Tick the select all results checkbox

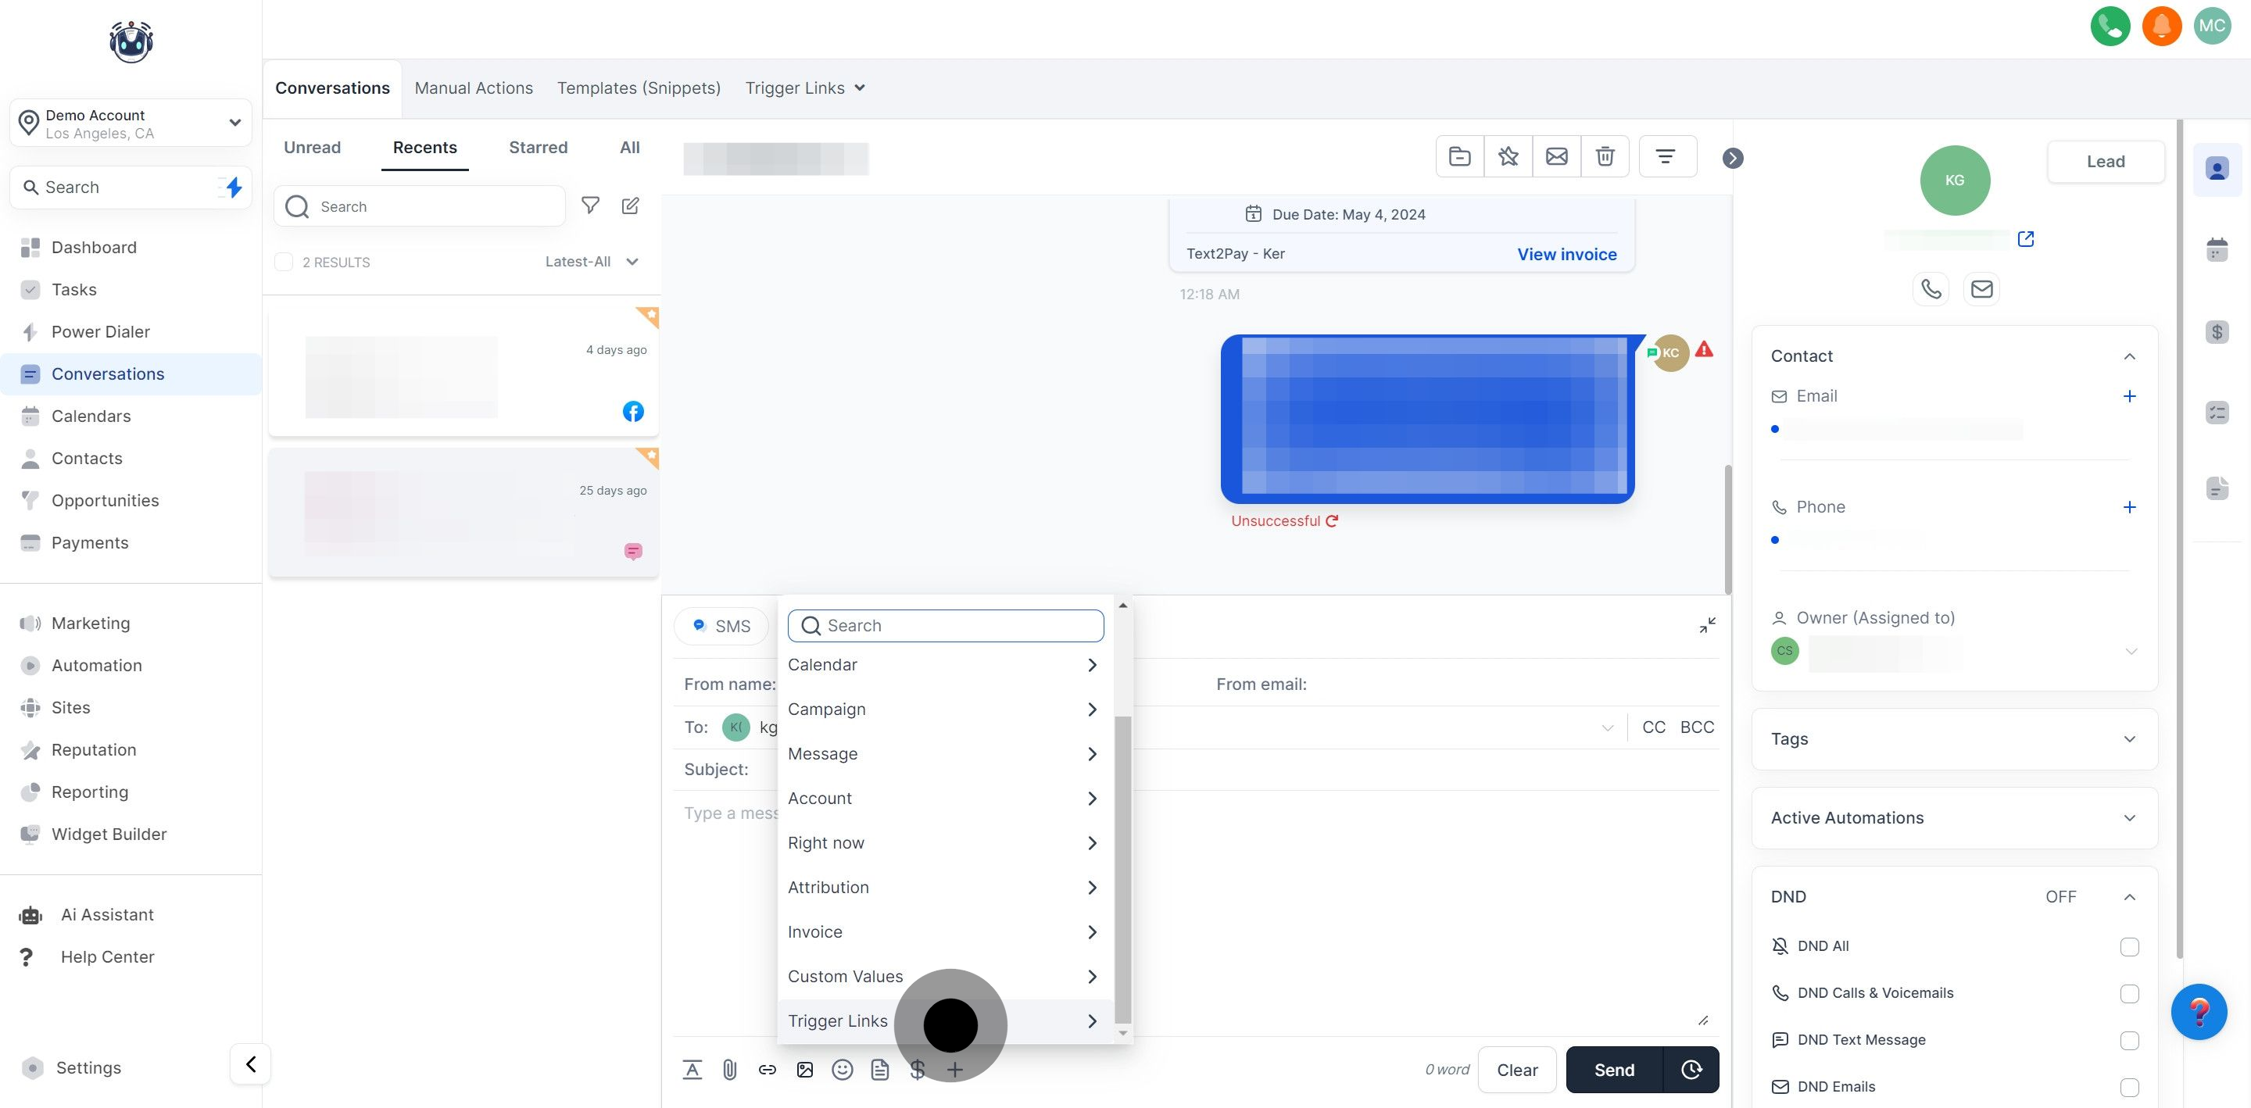tap(283, 262)
